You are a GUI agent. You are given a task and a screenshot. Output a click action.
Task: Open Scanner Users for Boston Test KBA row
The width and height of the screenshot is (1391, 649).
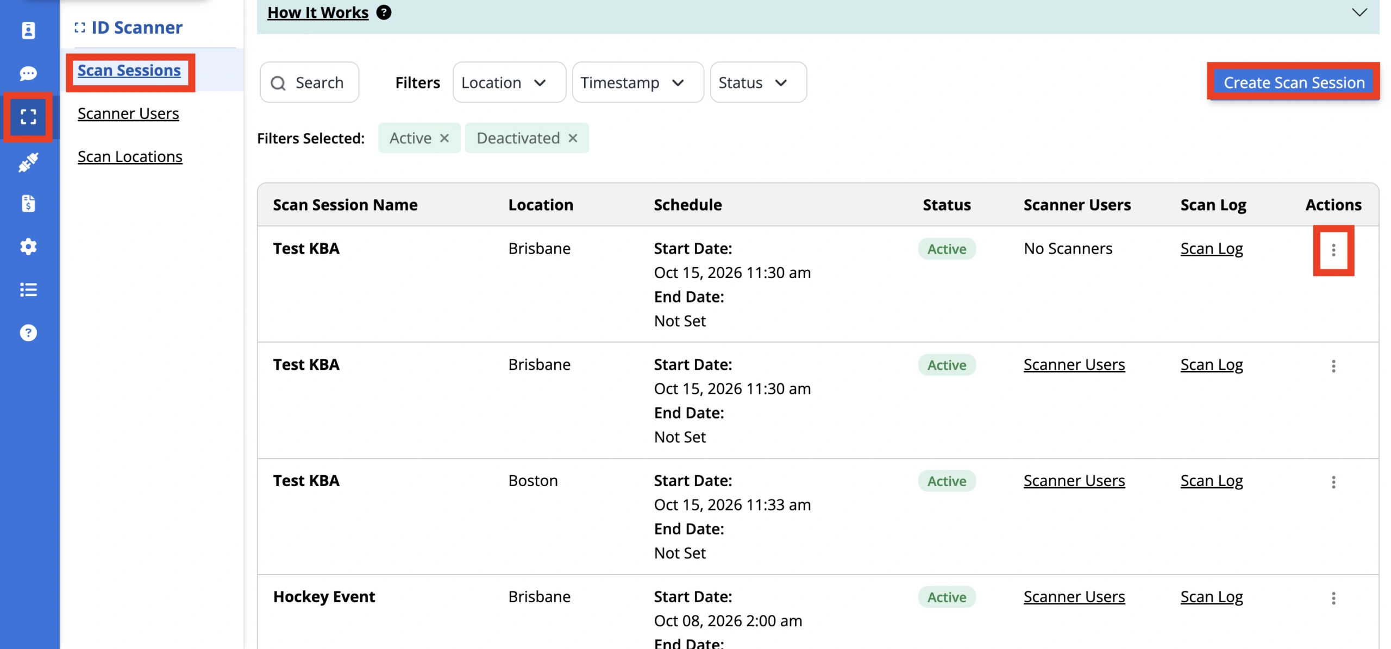1074,481
